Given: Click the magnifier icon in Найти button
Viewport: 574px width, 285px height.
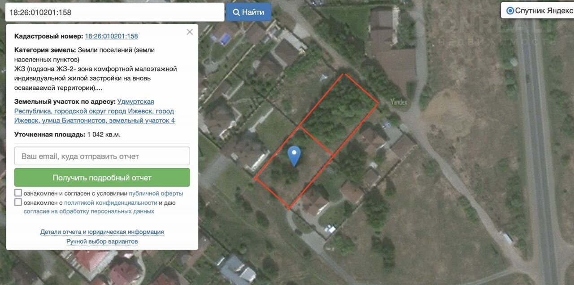Looking at the screenshot, I should (x=236, y=12).
